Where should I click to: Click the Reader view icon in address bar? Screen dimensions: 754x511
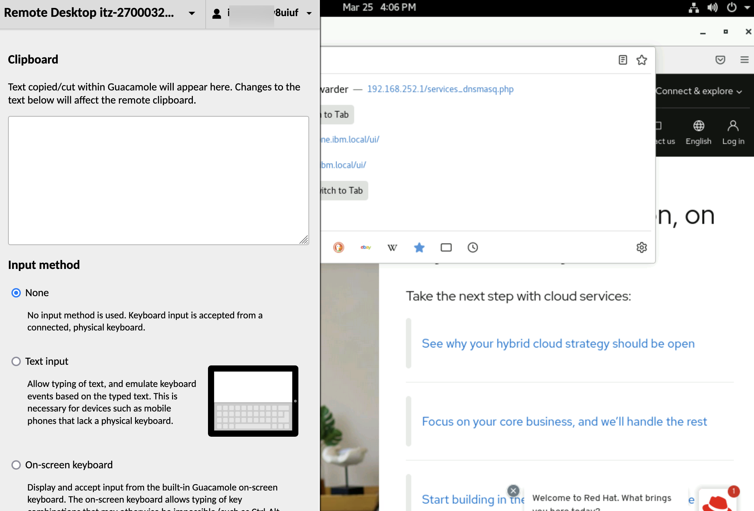623,60
